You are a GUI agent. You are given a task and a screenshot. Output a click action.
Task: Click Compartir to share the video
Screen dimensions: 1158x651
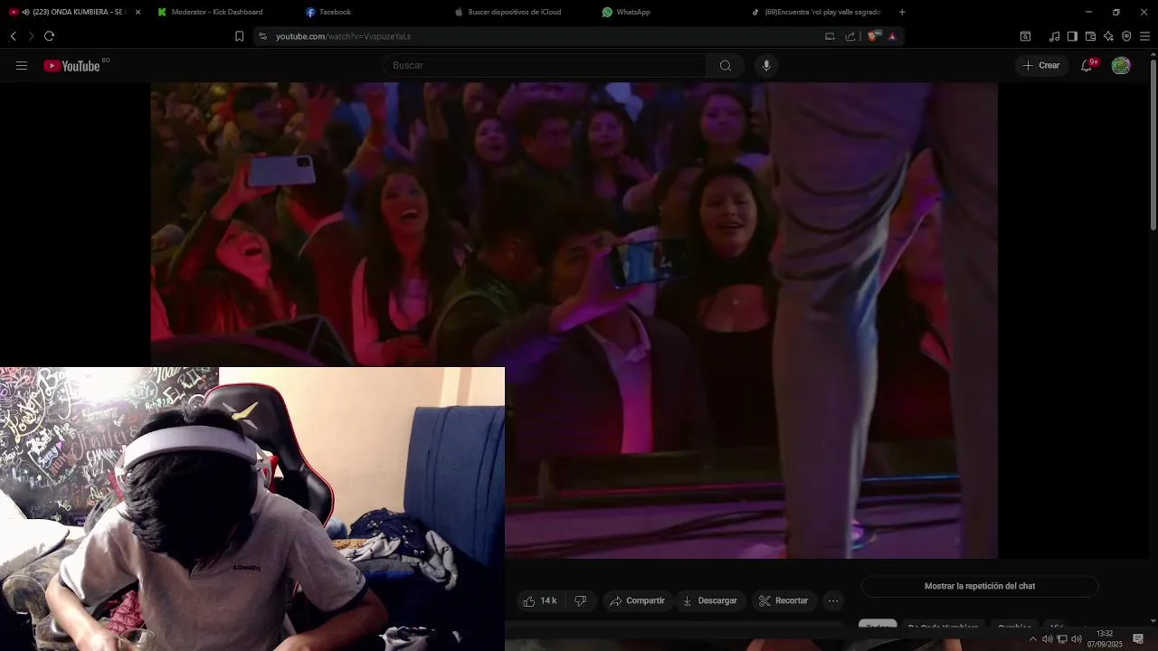(x=637, y=601)
